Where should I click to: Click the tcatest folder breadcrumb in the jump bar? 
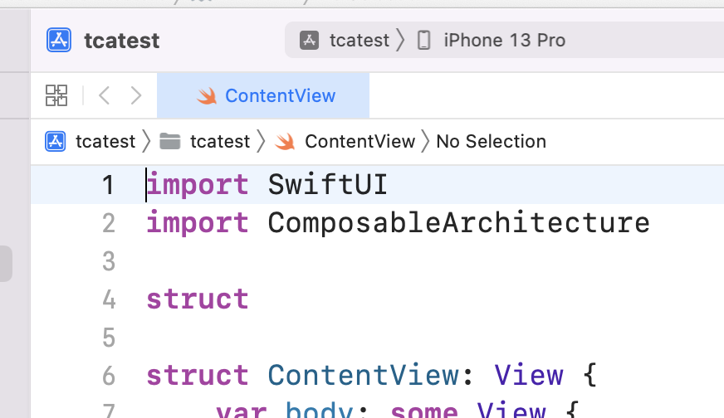[220, 141]
